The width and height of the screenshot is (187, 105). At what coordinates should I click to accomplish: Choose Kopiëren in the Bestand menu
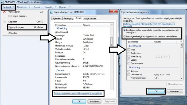click(24, 22)
